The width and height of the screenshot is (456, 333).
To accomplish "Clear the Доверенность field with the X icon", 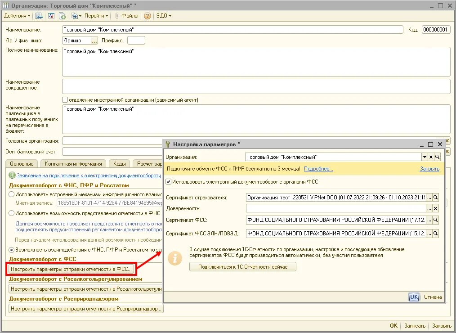I will (435, 208).
